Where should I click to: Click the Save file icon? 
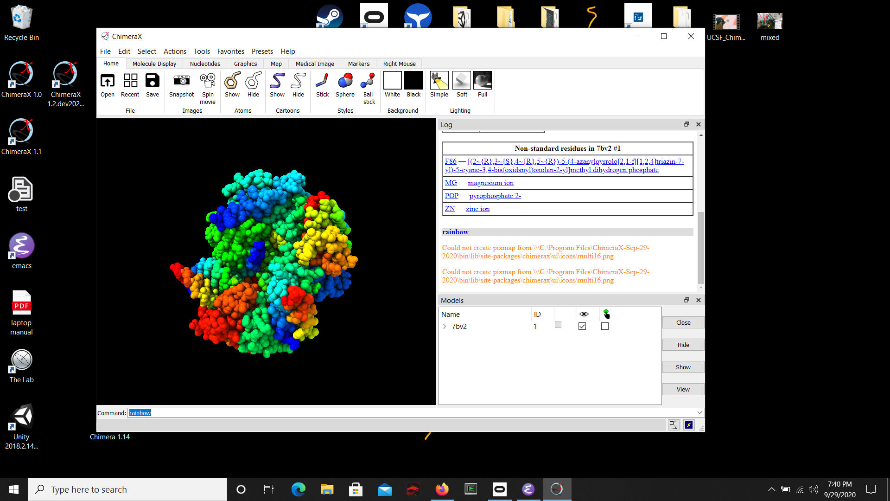tap(152, 81)
